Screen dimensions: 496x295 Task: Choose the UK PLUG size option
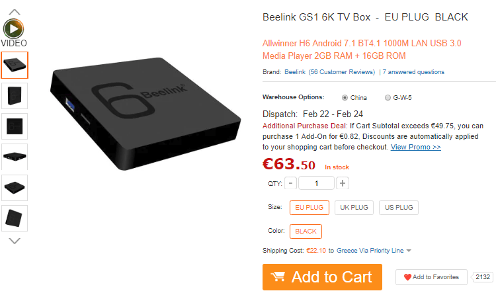[354, 208]
